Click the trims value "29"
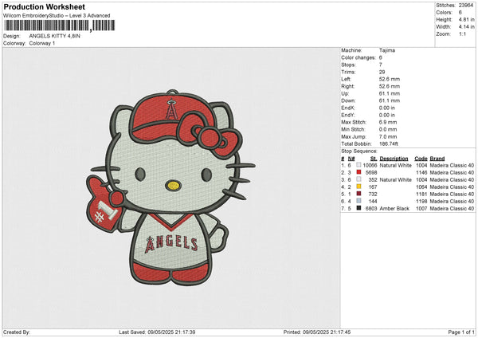 click(382, 72)
